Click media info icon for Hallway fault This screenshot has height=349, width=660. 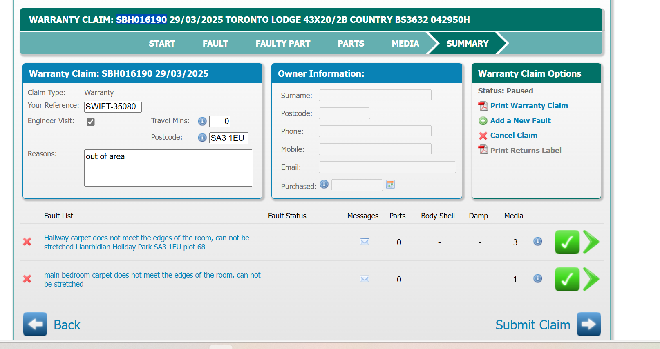point(537,242)
